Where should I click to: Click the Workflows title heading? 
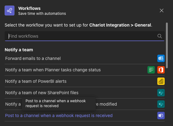[x=29, y=8]
